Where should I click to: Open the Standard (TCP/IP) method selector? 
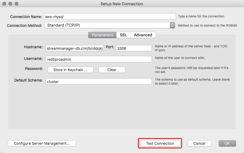click(110, 25)
